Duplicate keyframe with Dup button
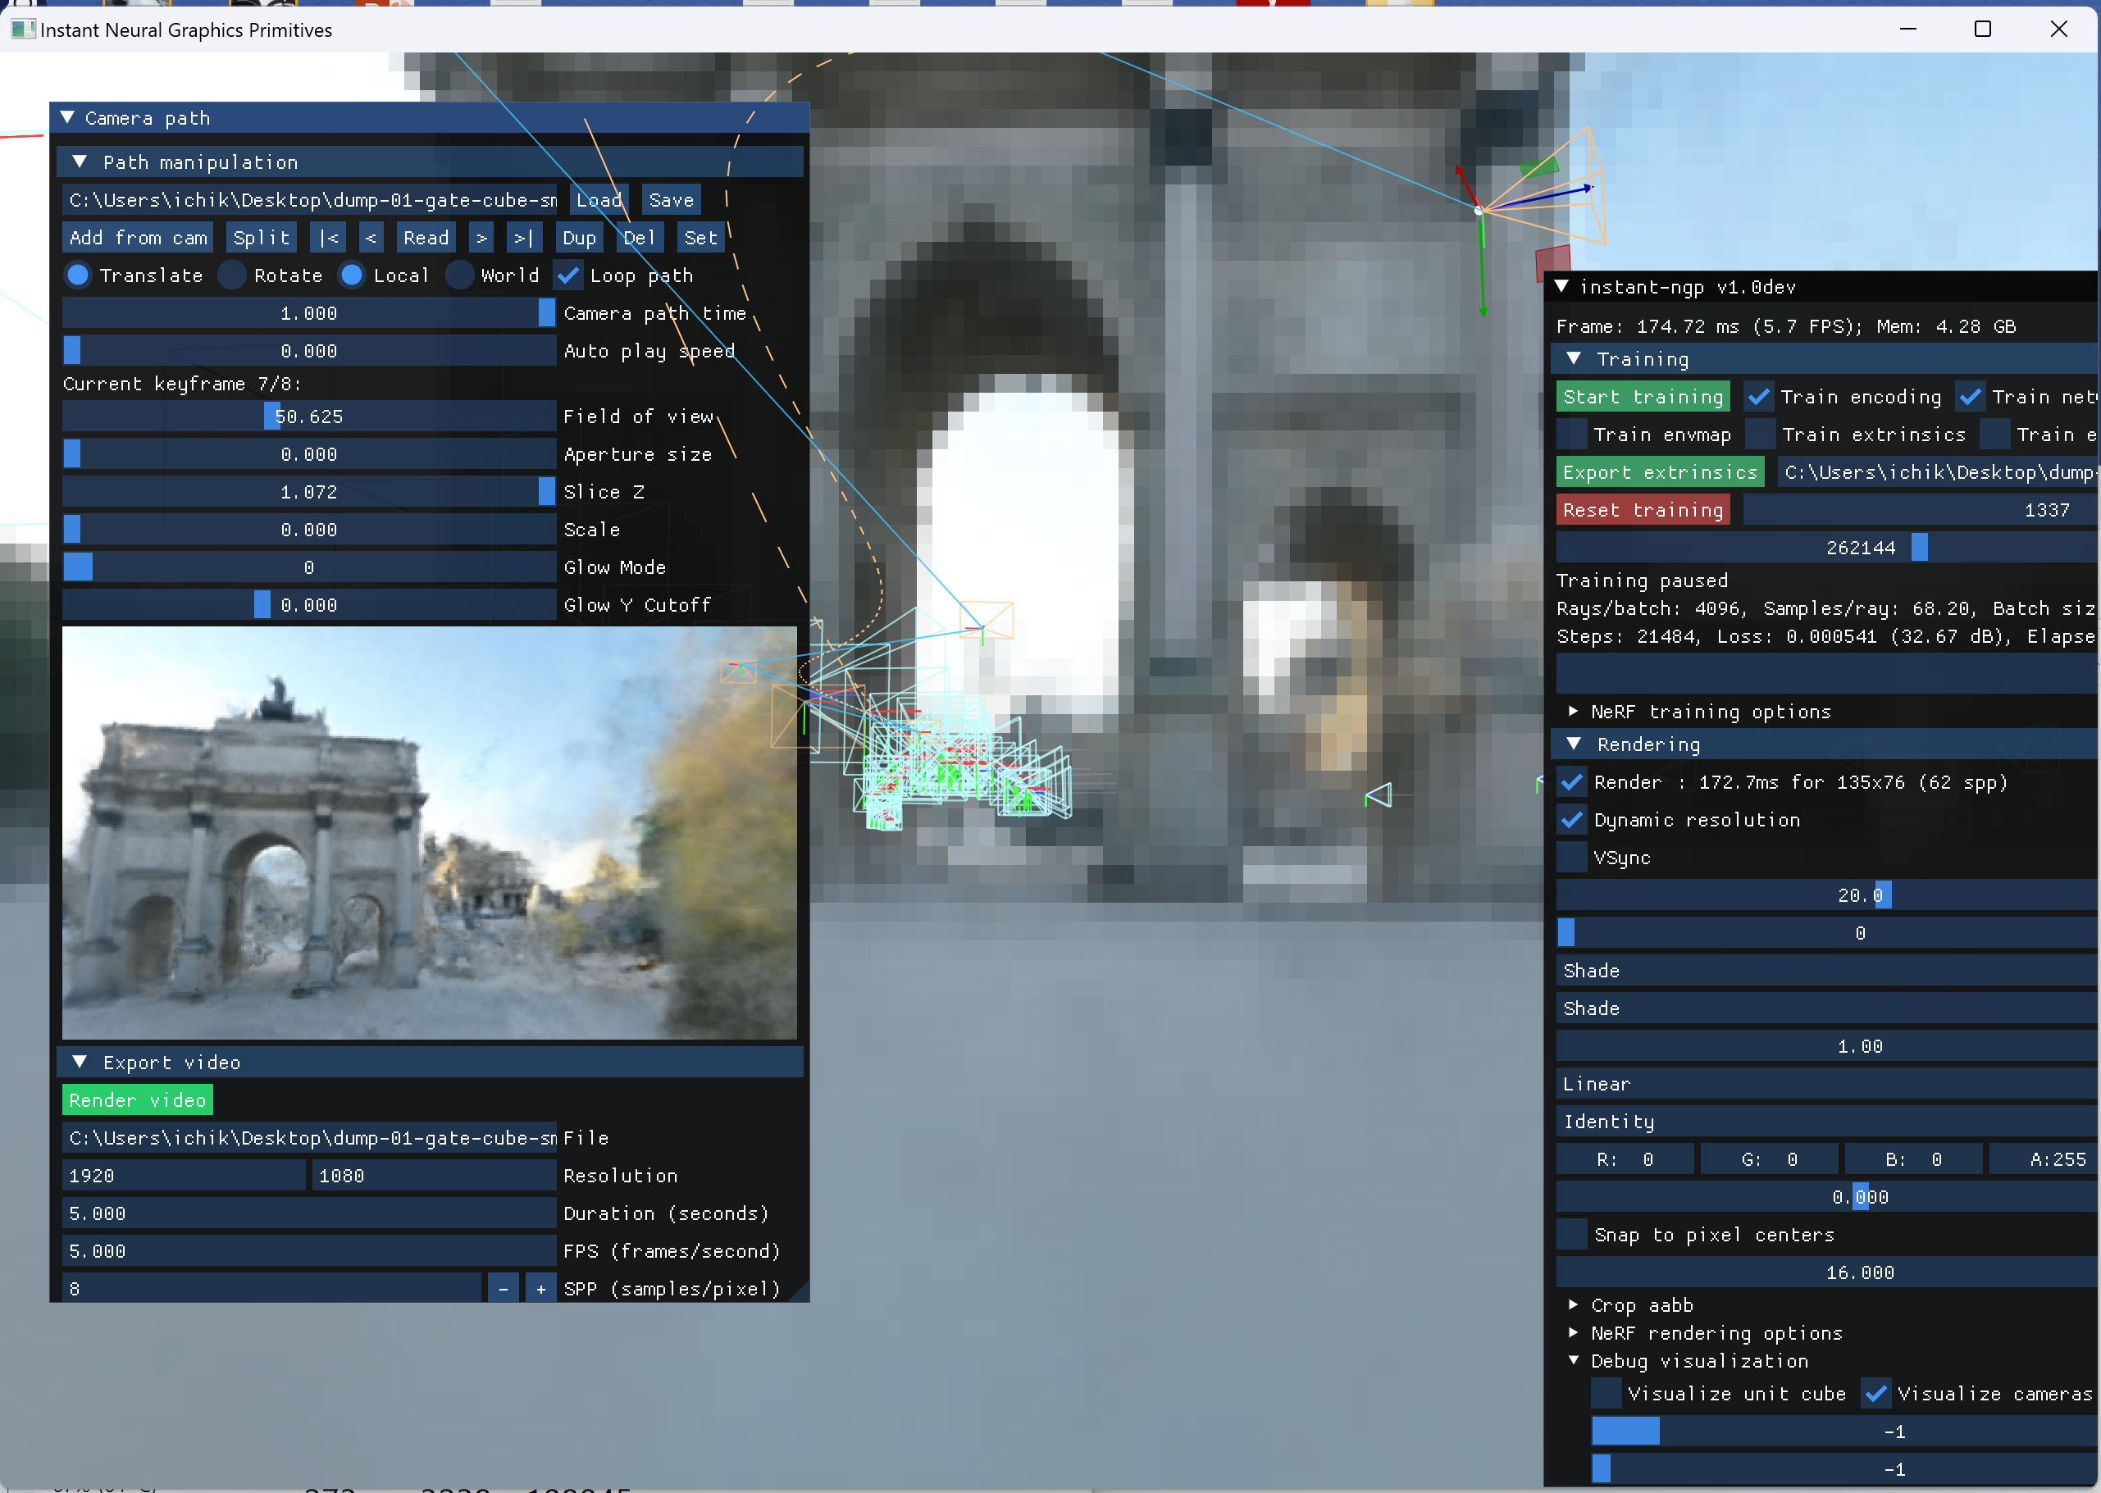This screenshot has width=2101, height=1493. pos(579,238)
